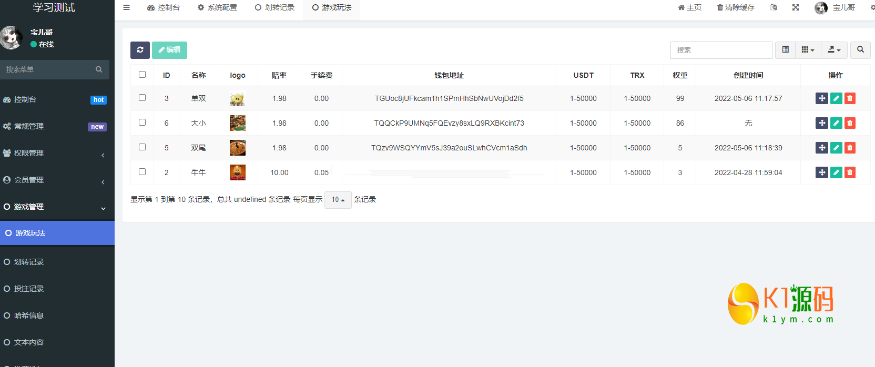This screenshot has width=875, height=367.
Task: Open the export data dropdown
Action: tap(835, 50)
